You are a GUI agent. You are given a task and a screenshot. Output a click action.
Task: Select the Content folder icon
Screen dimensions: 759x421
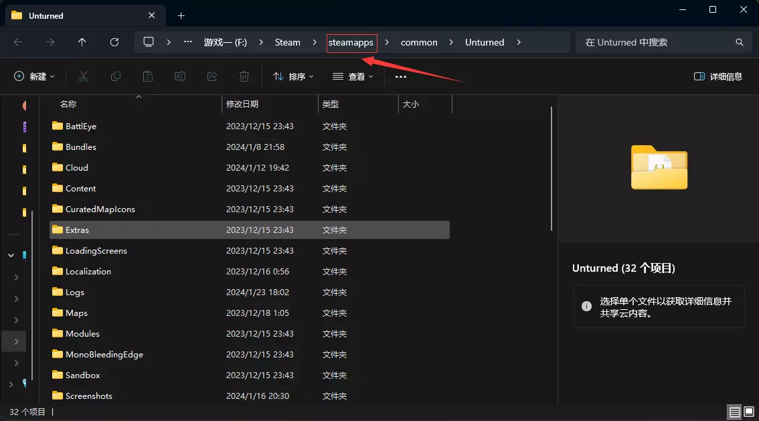(58, 188)
